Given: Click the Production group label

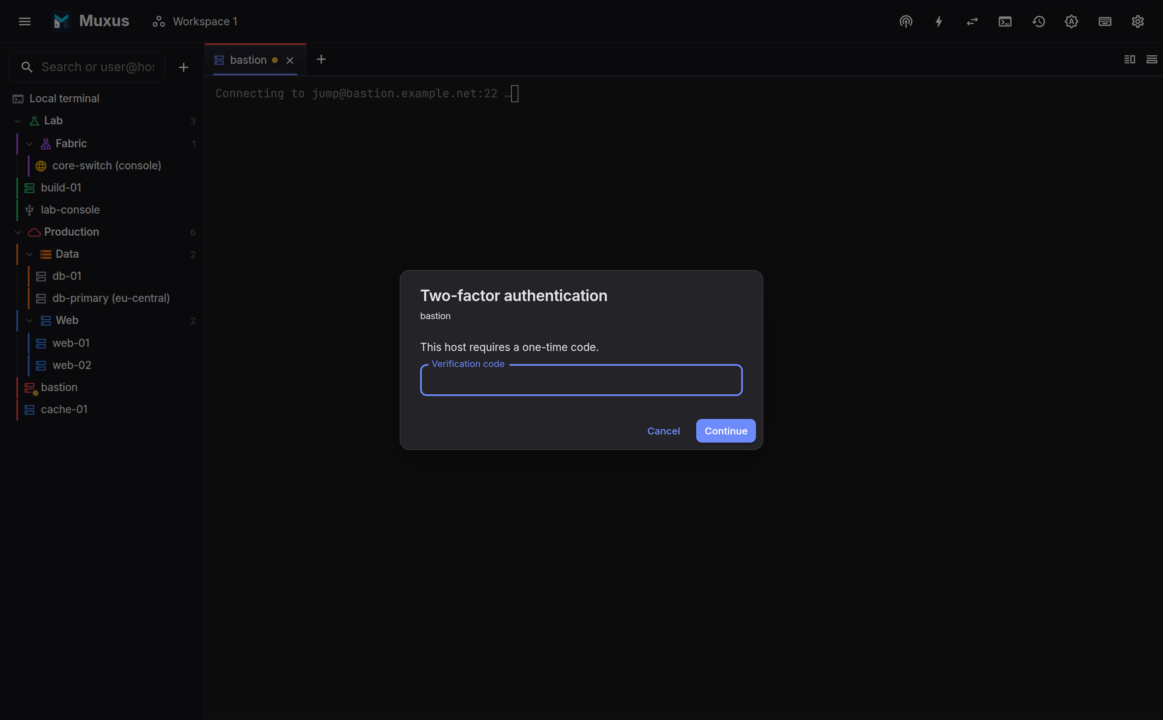Looking at the screenshot, I should (x=72, y=232).
